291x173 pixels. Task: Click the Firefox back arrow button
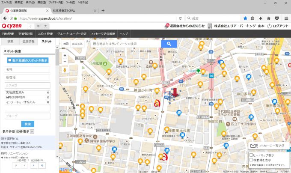(5, 18)
